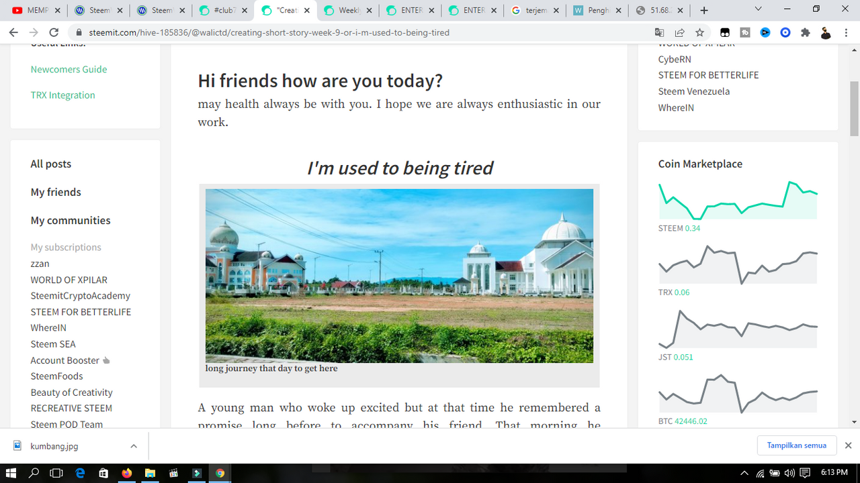
Task: Open the Windows Start menu
Action: pyautogui.click(x=11, y=473)
